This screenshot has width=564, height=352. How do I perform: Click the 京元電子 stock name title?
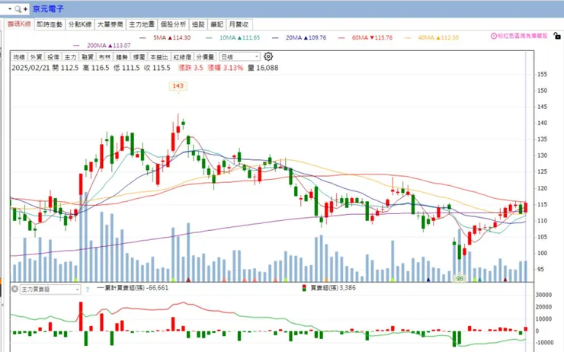click(x=48, y=9)
